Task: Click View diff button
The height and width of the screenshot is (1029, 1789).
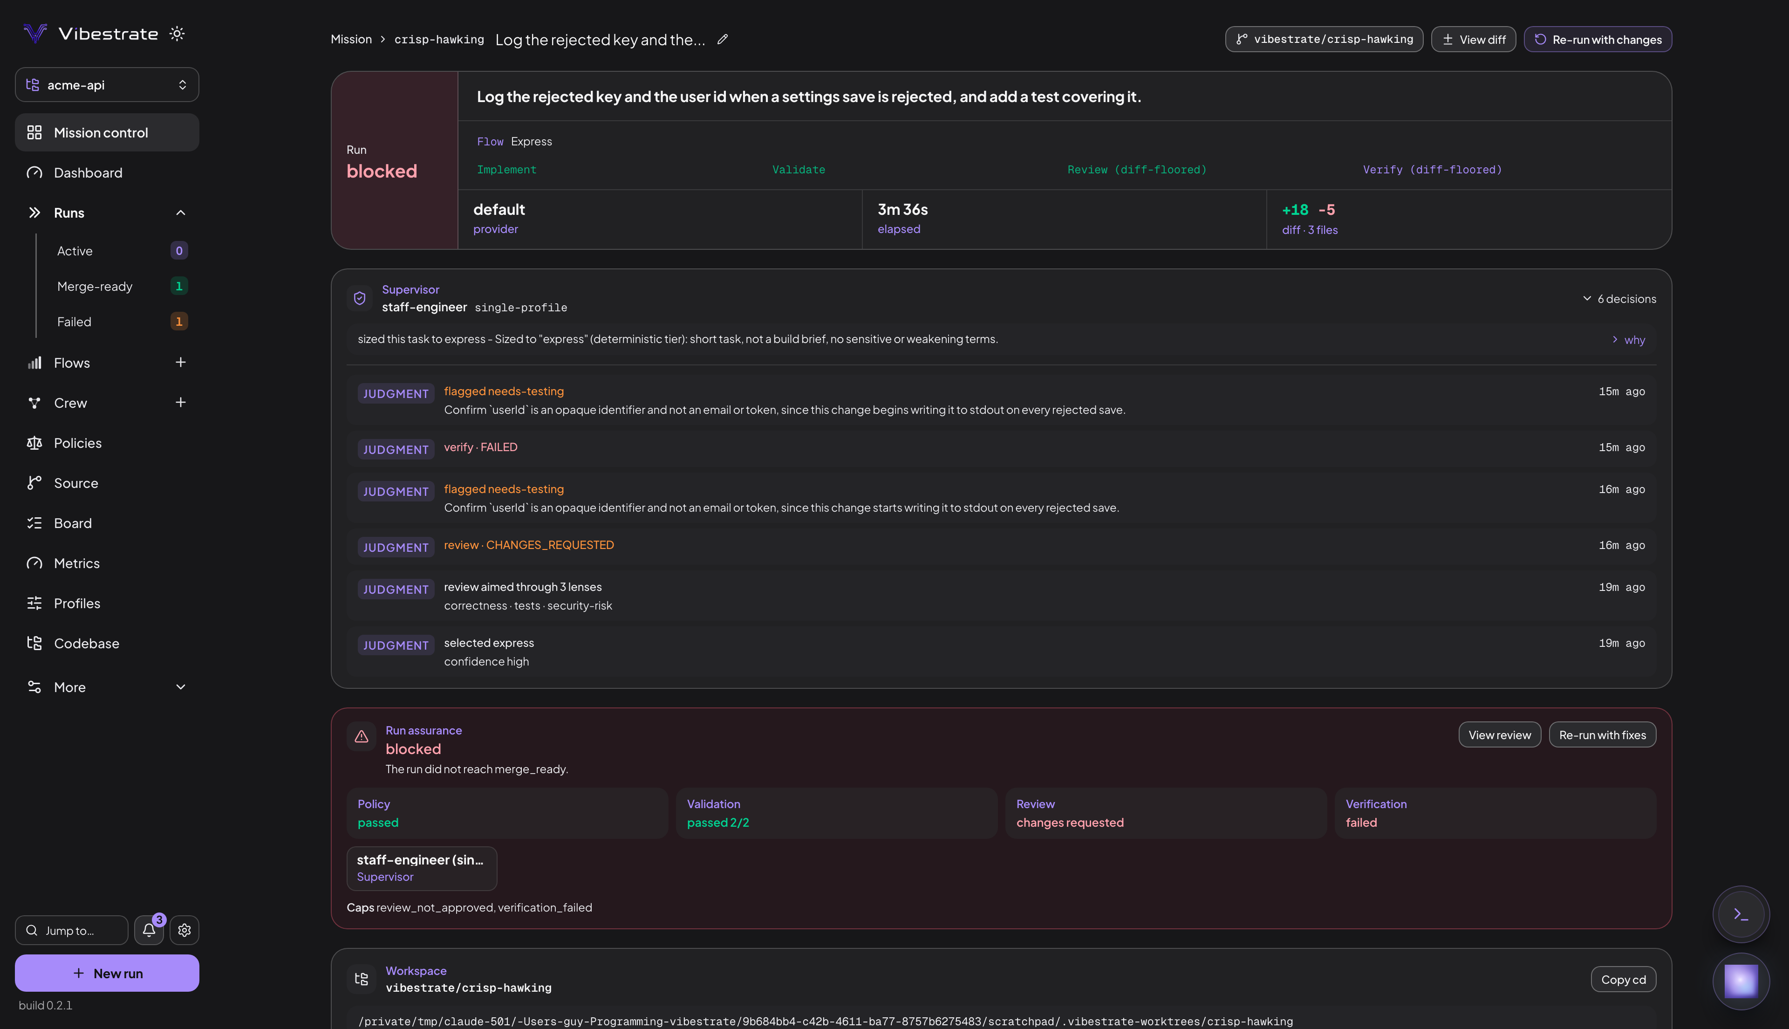Action: 1473,40
